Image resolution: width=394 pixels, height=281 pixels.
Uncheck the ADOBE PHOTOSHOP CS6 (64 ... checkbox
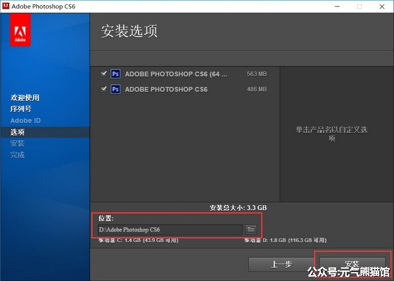(x=103, y=74)
